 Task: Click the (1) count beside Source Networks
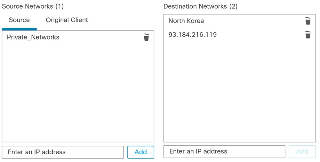(x=60, y=6)
